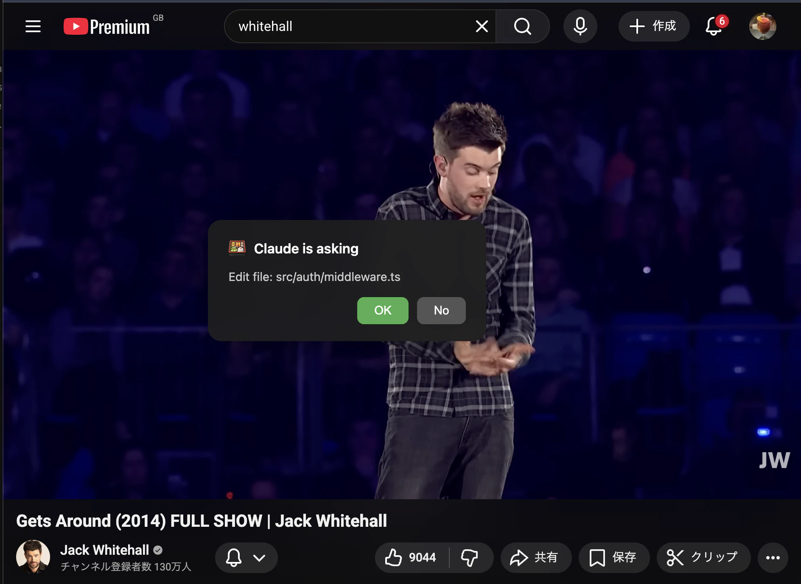The height and width of the screenshot is (584, 801).
Task: Create a clip with クリップ
Action: coord(703,558)
